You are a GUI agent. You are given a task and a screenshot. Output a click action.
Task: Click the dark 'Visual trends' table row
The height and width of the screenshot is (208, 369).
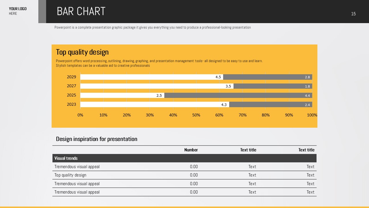click(x=184, y=158)
